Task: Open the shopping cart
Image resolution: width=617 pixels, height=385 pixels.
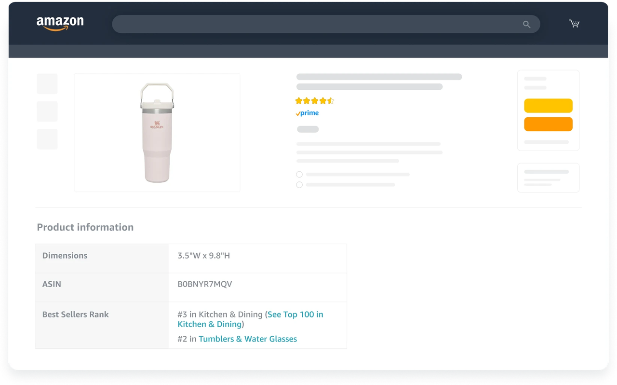Action: [x=574, y=24]
